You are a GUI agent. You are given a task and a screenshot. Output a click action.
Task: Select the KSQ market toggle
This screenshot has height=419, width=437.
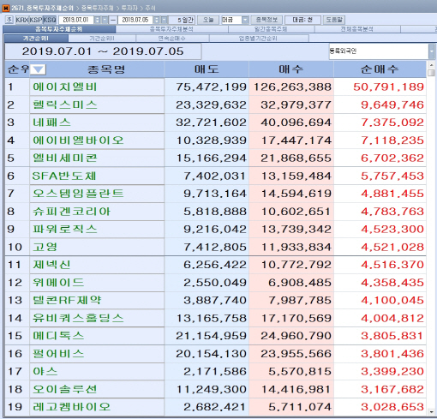(x=50, y=20)
